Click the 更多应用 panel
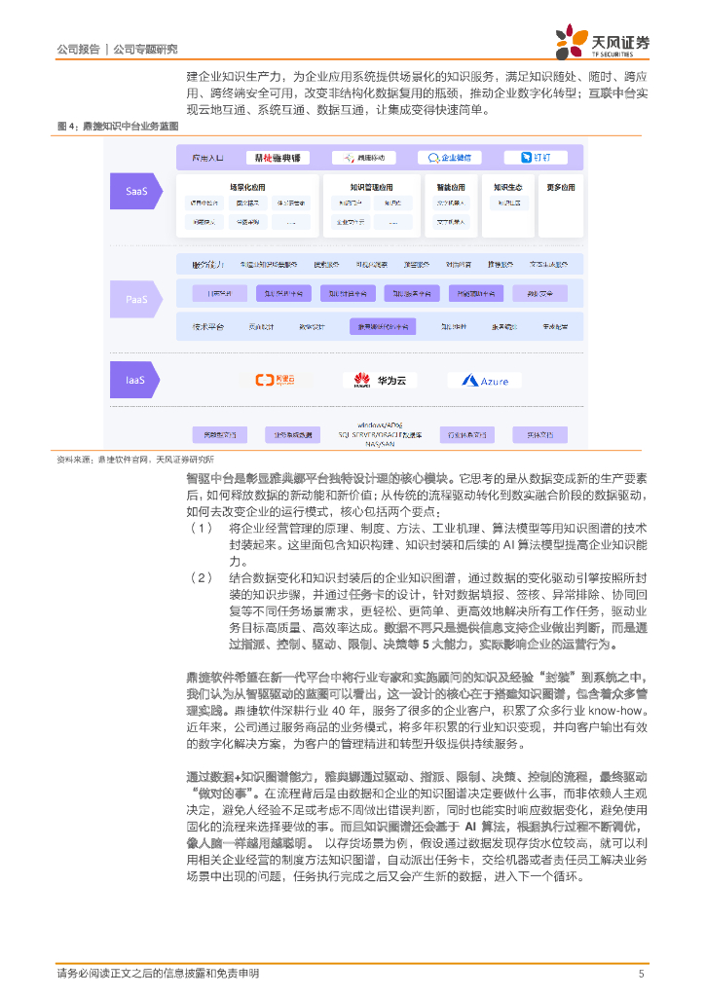Viewport: 705px width, 997px height. pos(561,186)
